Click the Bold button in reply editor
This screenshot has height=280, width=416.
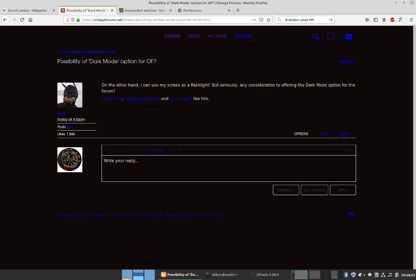pos(107,150)
